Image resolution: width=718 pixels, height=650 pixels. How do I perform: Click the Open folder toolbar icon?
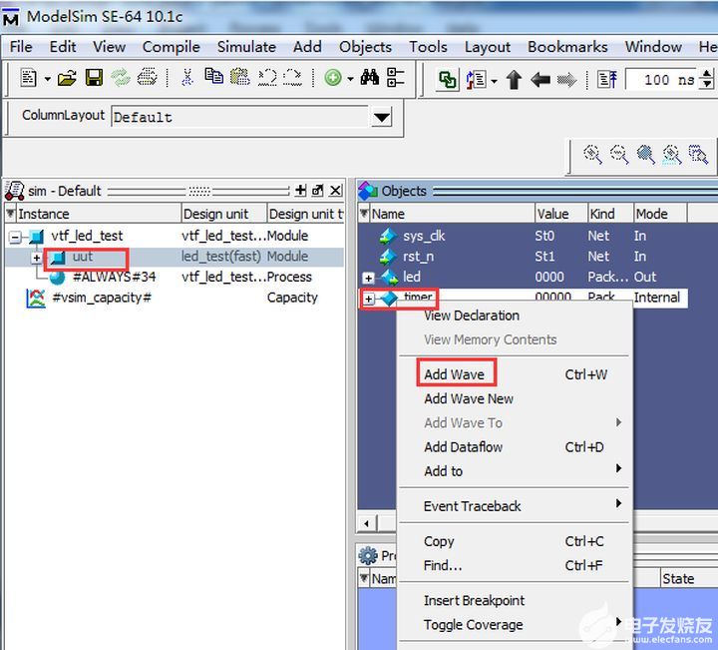pos(67,78)
